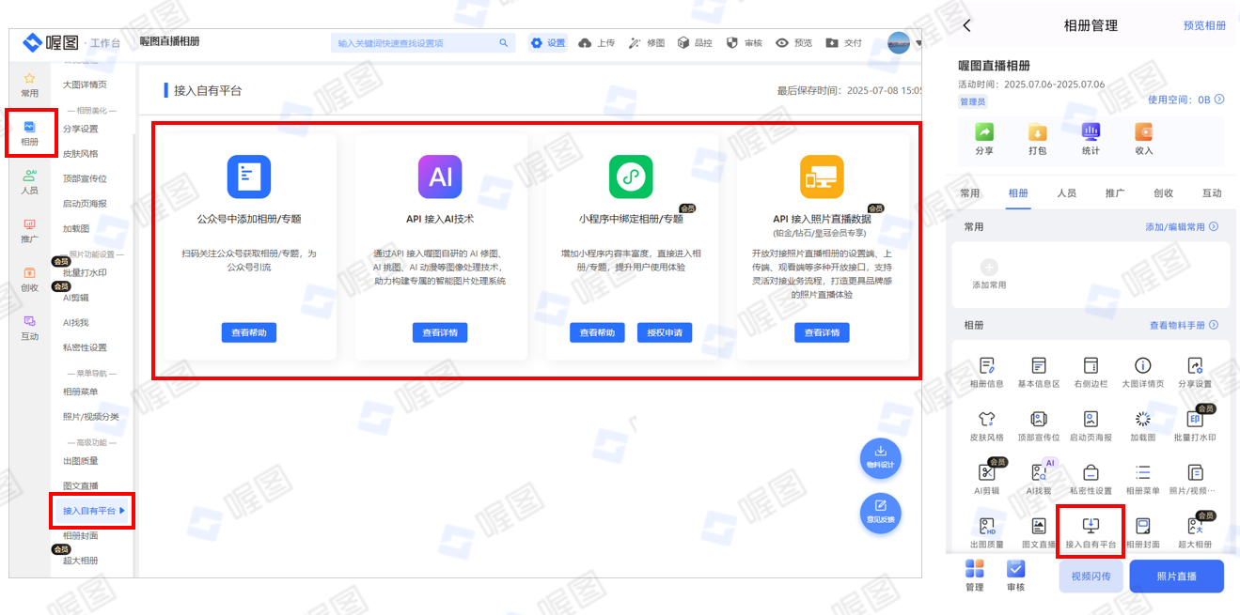The width and height of the screenshot is (1240, 615).
Task: Click 查看详情 under API 接入AI技术
Action: pyautogui.click(x=440, y=332)
